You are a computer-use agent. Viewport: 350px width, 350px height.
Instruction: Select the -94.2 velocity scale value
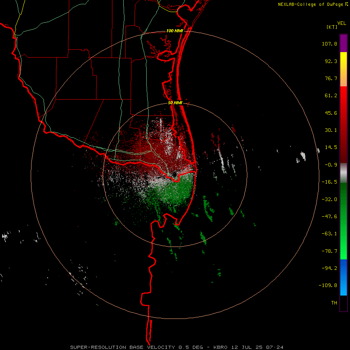[x=329, y=268]
